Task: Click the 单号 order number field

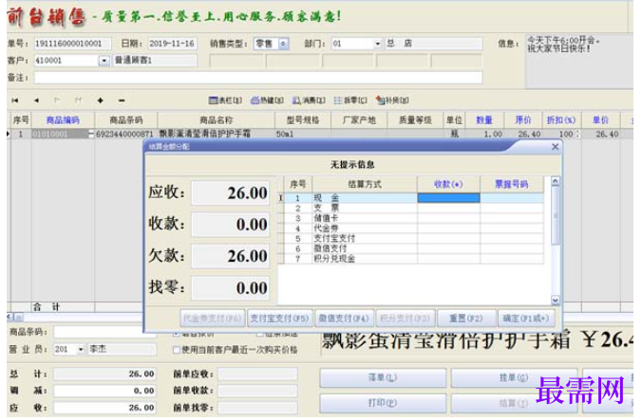Action: click(72, 44)
